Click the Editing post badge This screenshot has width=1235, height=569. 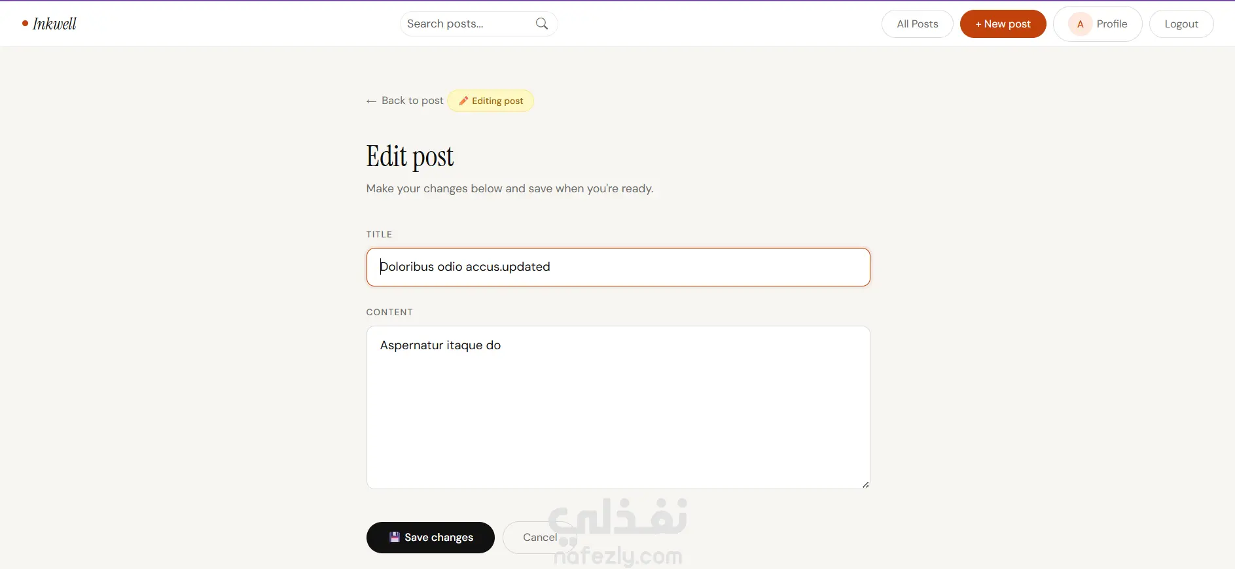click(491, 101)
